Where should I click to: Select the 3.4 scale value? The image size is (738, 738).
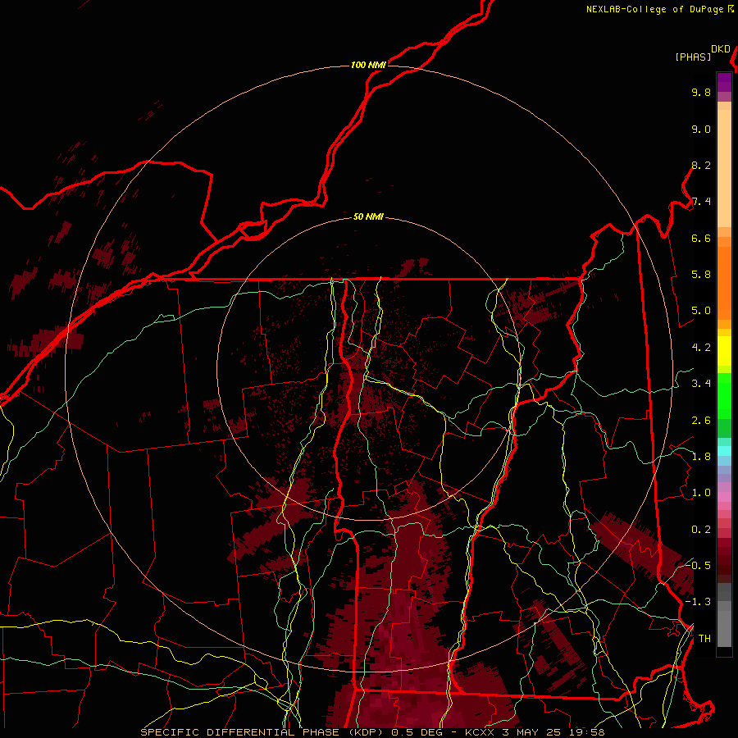coord(701,384)
